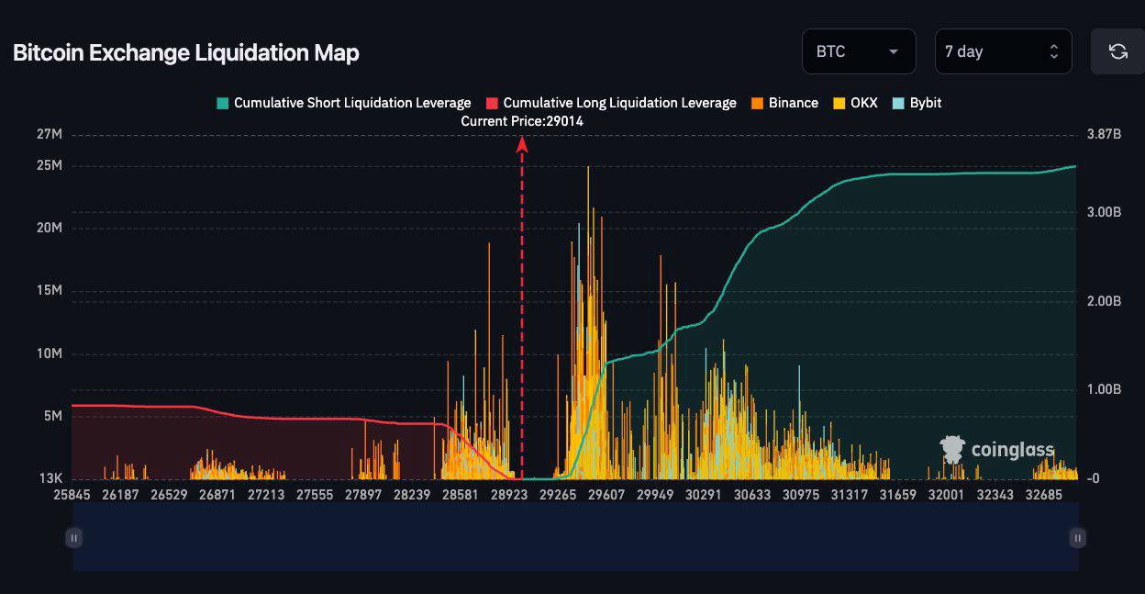Toggle the OKX legend series
Screen dimensions: 1145x594
point(855,103)
